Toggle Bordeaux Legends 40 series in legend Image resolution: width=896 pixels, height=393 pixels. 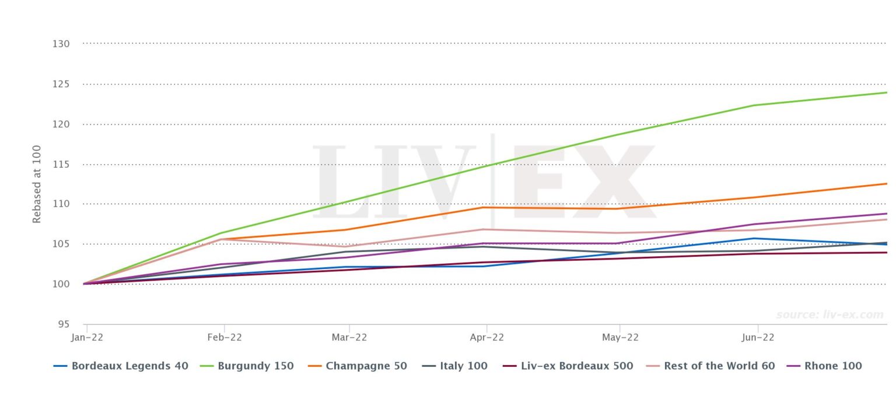pyautogui.click(x=121, y=366)
